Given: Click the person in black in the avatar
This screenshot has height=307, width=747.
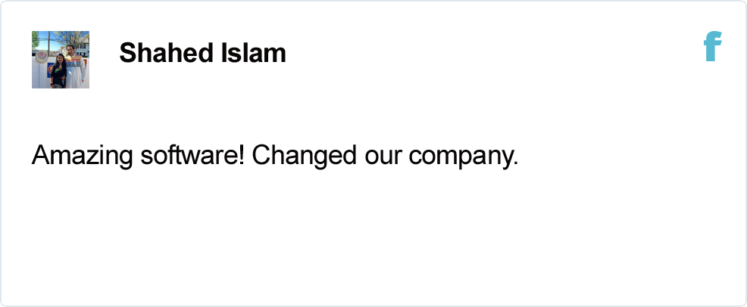Looking at the screenshot, I should [59, 71].
